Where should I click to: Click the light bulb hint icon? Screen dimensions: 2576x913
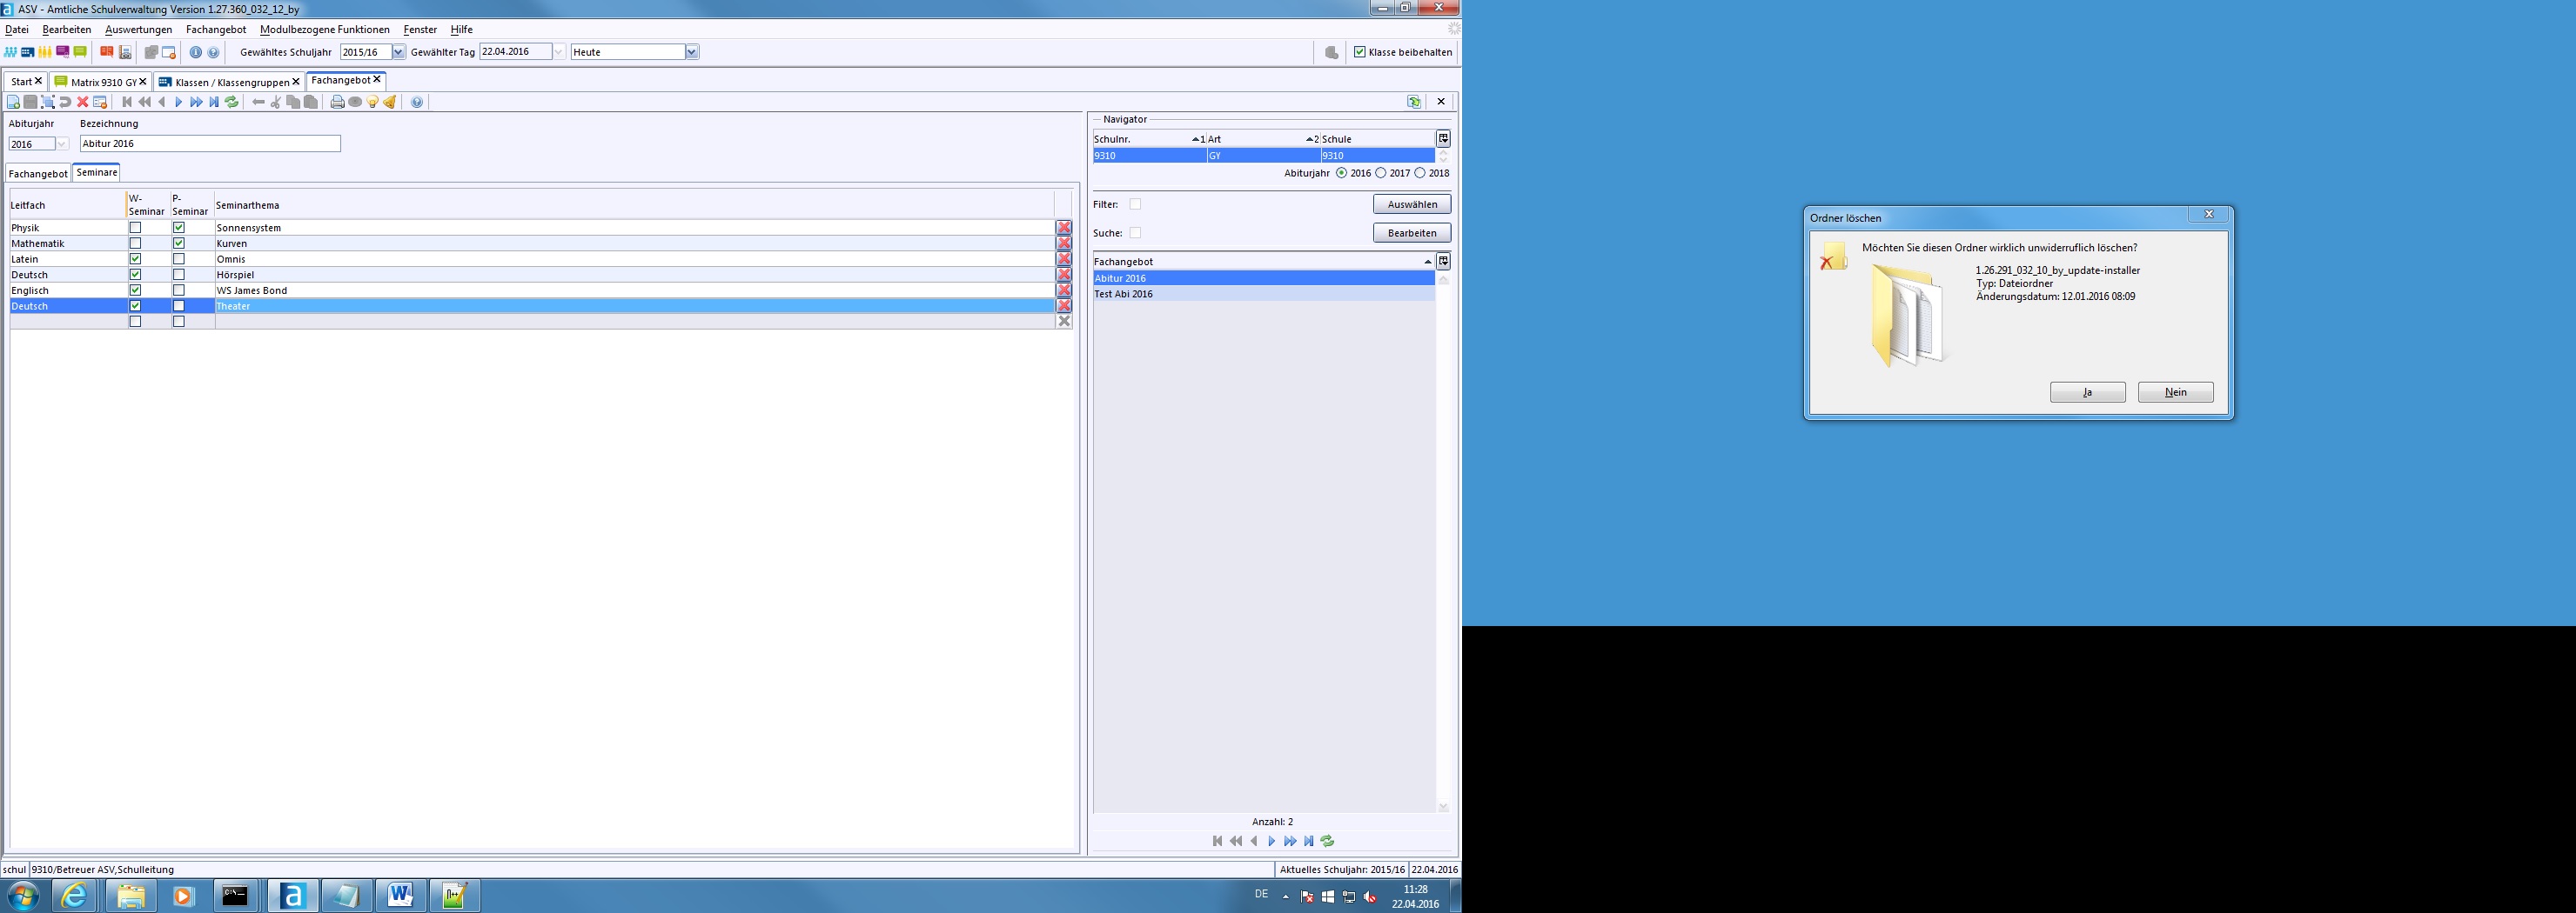(x=373, y=102)
